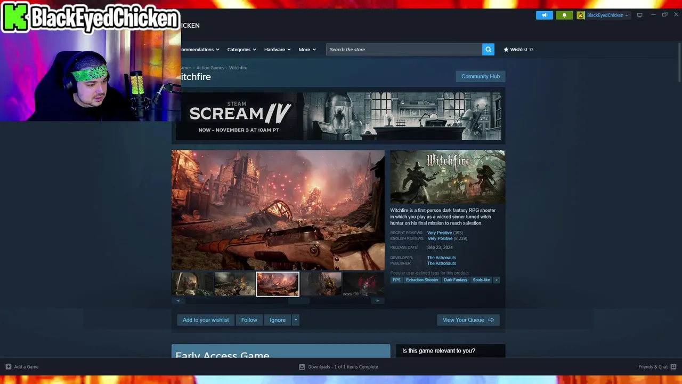Screen dimensions: 682x384
Task: Open Big Picture mode monitor icon
Action: 639,15
